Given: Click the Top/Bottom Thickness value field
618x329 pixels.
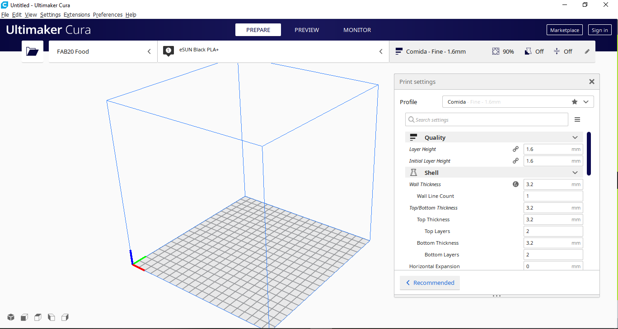Looking at the screenshot, I should point(553,208).
